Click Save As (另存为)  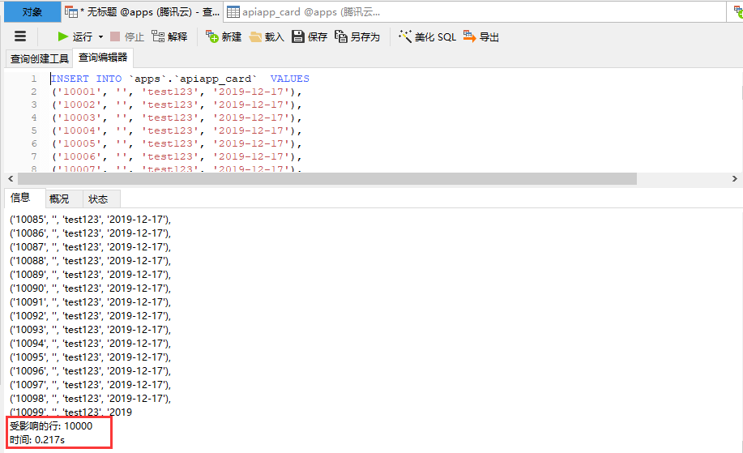[x=357, y=36]
